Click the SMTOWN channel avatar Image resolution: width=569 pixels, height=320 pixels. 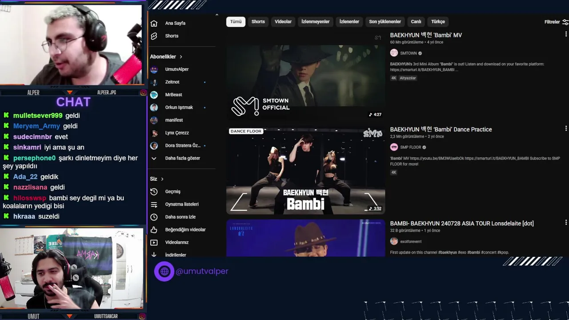[x=394, y=53]
